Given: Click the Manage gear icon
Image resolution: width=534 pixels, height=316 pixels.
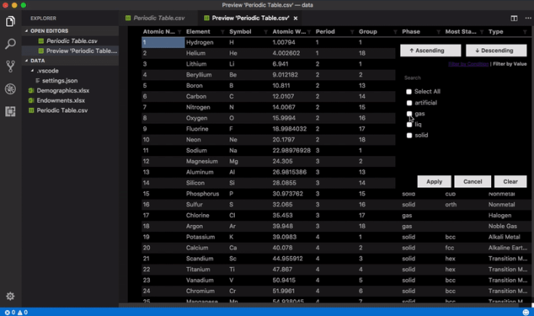Looking at the screenshot, I should (11, 296).
